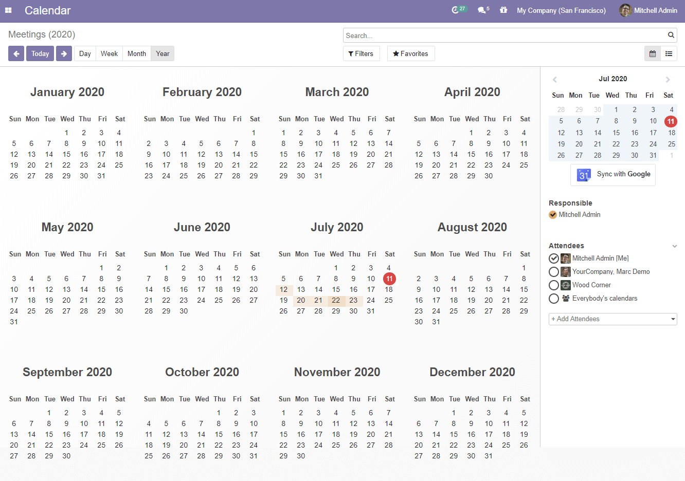
Task: Click Mitchell Admin avatar in top bar
Action: (x=625, y=10)
